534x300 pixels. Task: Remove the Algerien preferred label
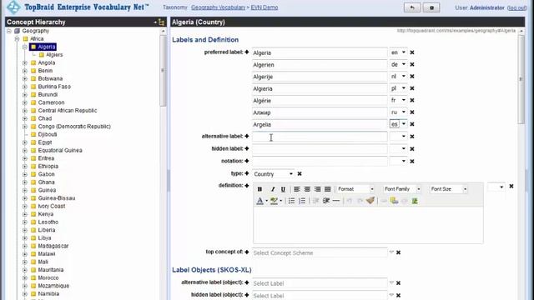(412, 65)
